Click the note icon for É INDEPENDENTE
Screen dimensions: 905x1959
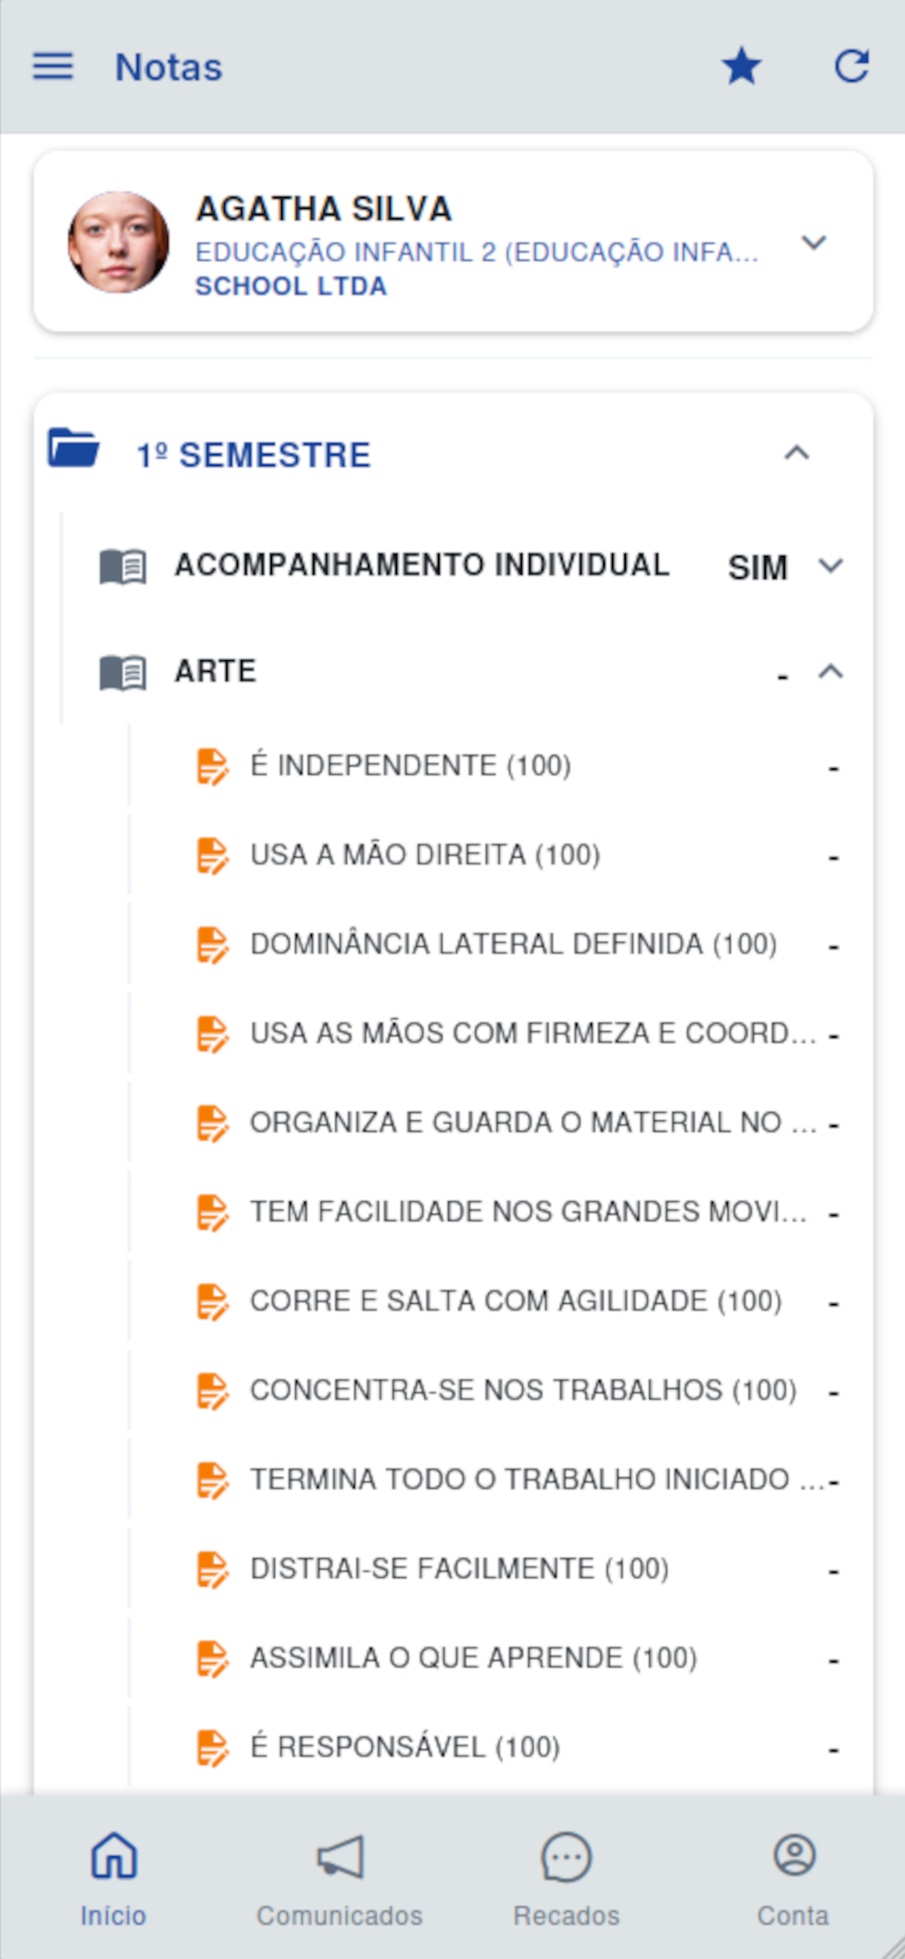[x=212, y=766]
